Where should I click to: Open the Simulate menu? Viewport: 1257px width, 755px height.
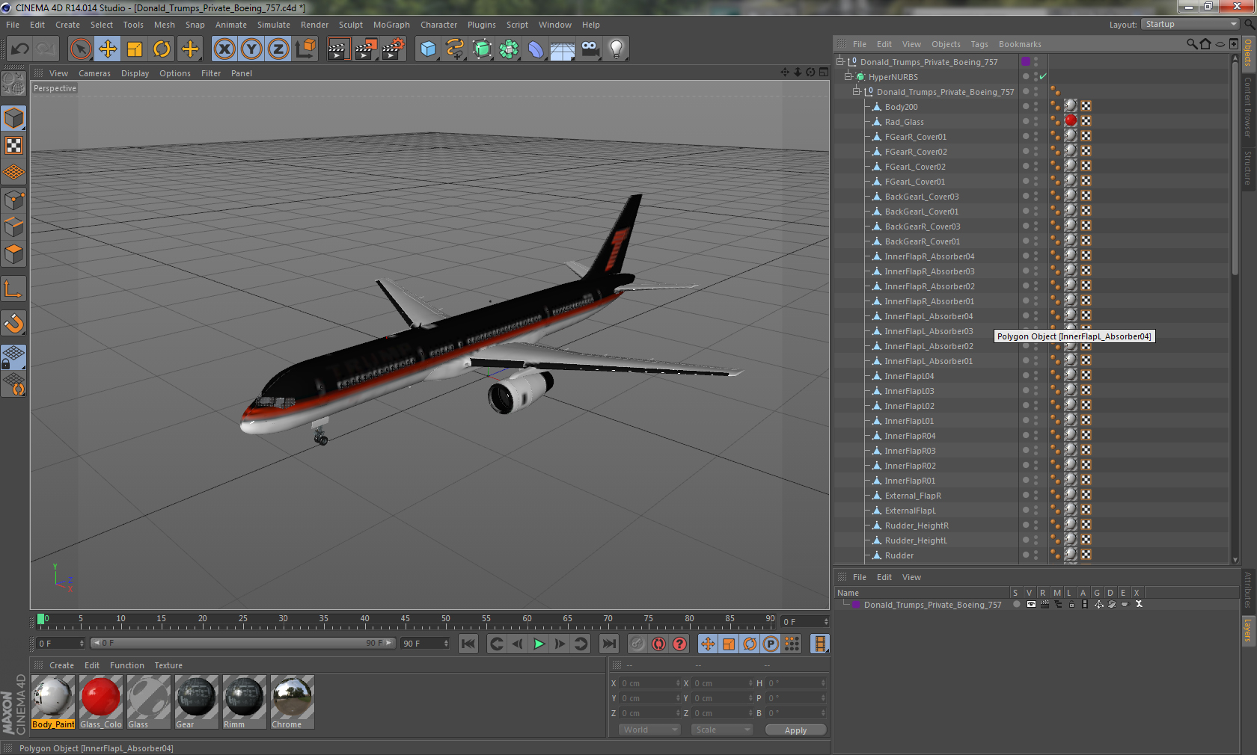pyautogui.click(x=274, y=25)
